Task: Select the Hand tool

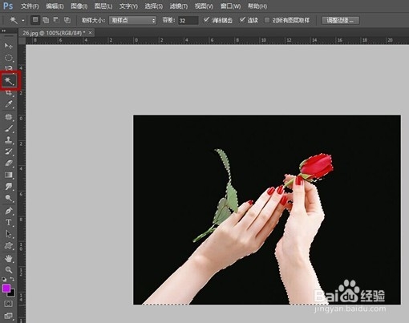Action: pos(9,258)
